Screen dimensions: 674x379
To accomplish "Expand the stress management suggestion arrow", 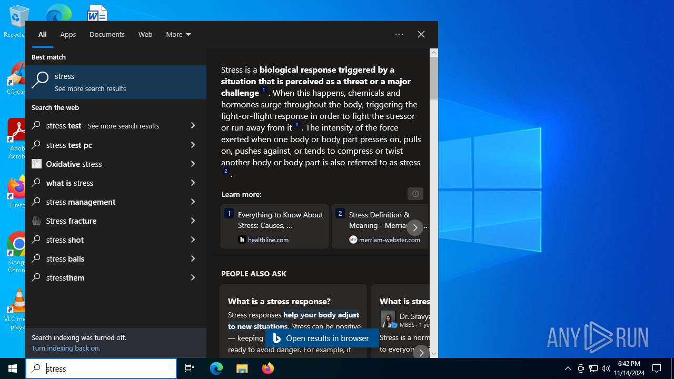I will 193,202.
